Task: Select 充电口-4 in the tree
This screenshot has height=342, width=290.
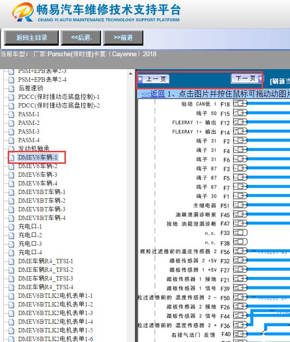Action: click(x=30, y=252)
